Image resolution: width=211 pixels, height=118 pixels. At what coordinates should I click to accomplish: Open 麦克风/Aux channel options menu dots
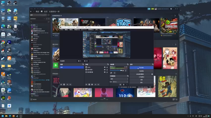126,71
